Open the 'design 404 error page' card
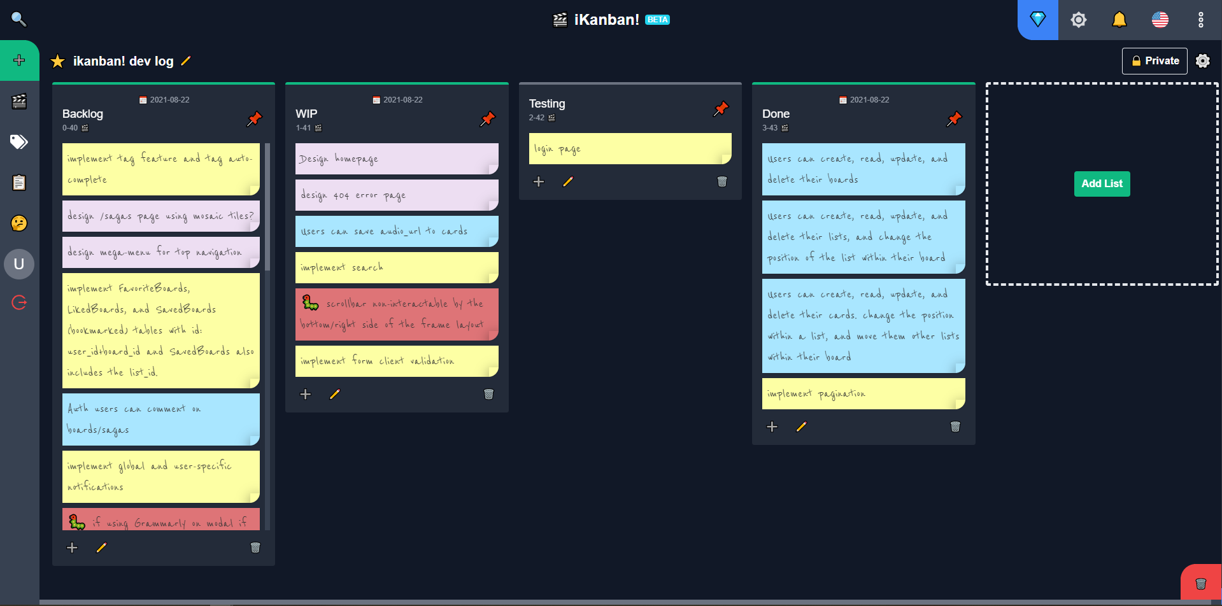The image size is (1222, 606). pos(397,195)
